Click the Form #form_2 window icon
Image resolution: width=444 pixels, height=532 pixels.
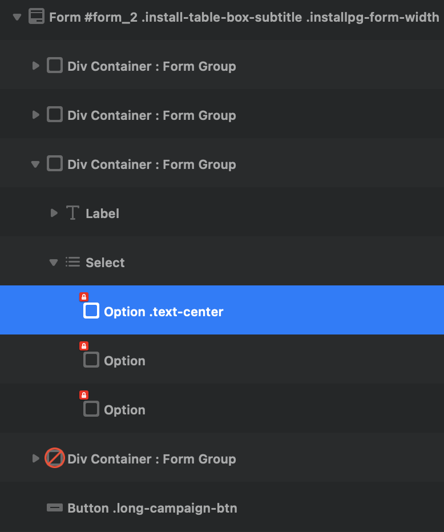[x=37, y=17]
